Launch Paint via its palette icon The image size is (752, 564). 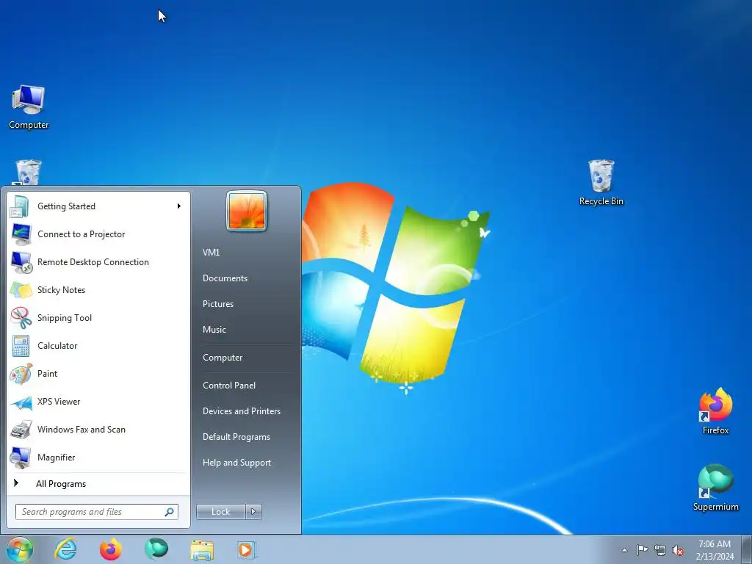(20, 374)
